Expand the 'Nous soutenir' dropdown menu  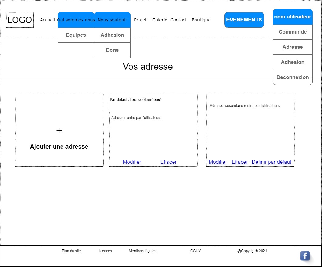point(112,20)
